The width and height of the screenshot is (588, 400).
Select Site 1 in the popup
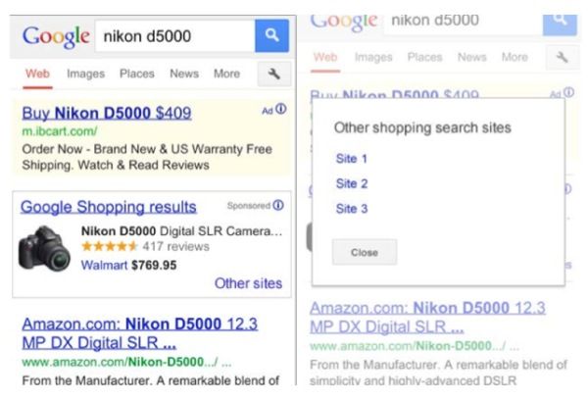click(x=352, y=158)
